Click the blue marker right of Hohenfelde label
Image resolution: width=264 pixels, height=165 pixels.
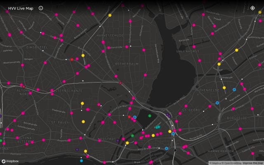click(234, 90)
